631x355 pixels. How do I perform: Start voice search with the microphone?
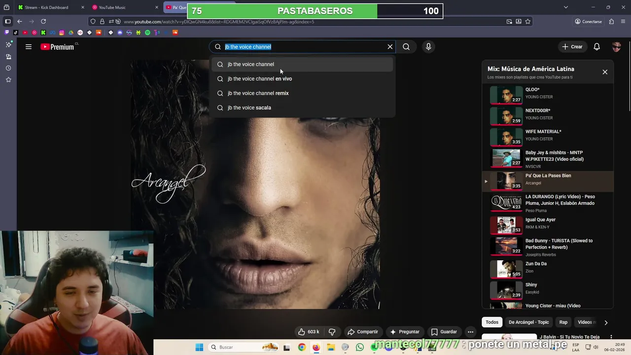click(428, 47)
